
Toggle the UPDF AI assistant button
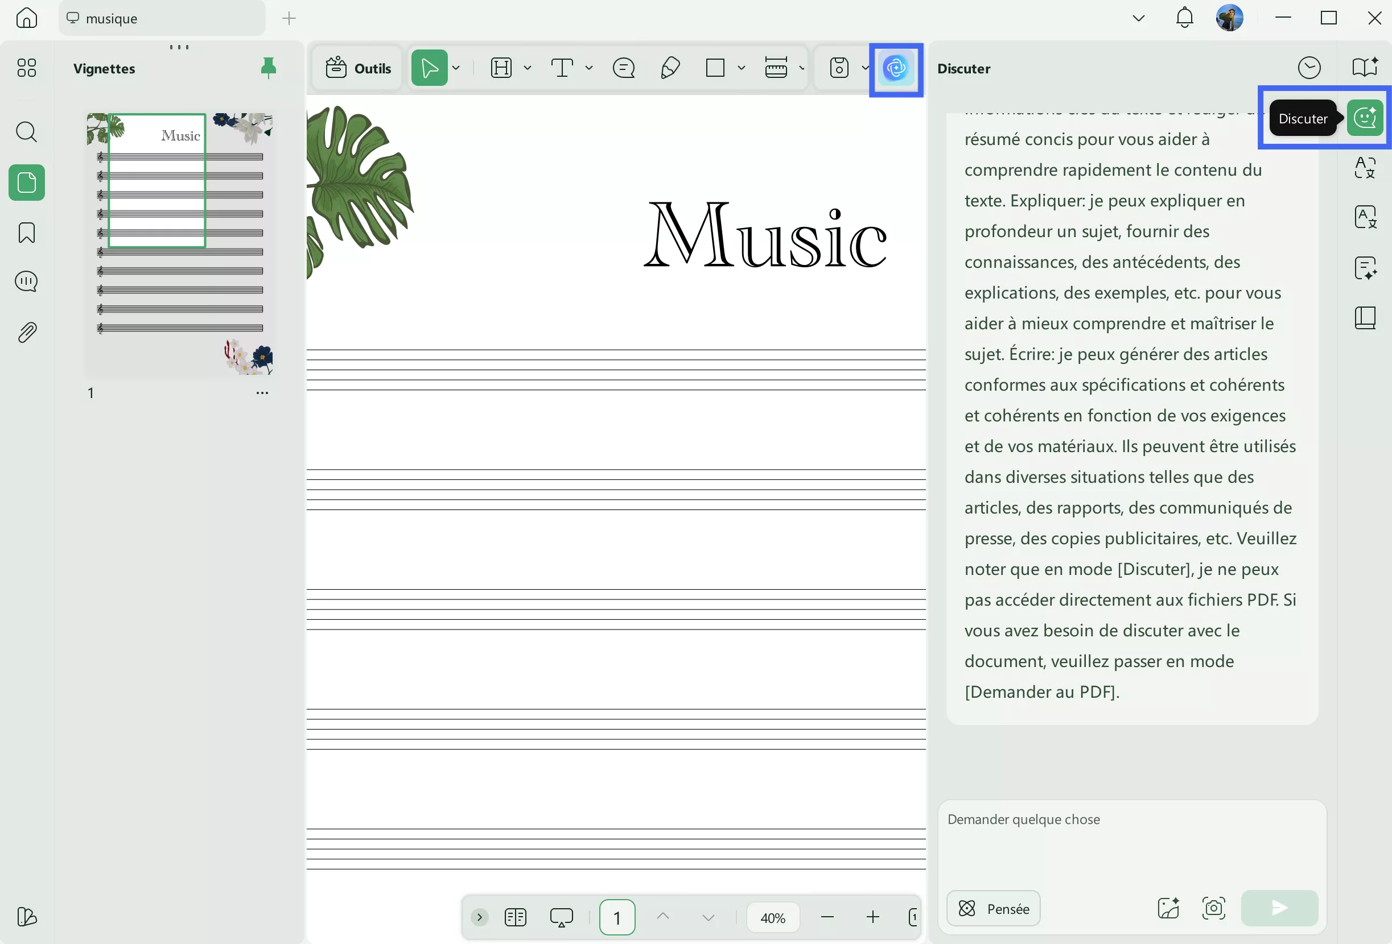[895, 68]
